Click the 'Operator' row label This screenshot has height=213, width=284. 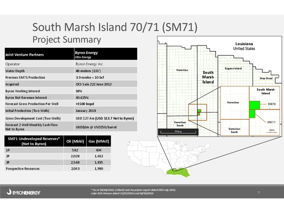12,64
